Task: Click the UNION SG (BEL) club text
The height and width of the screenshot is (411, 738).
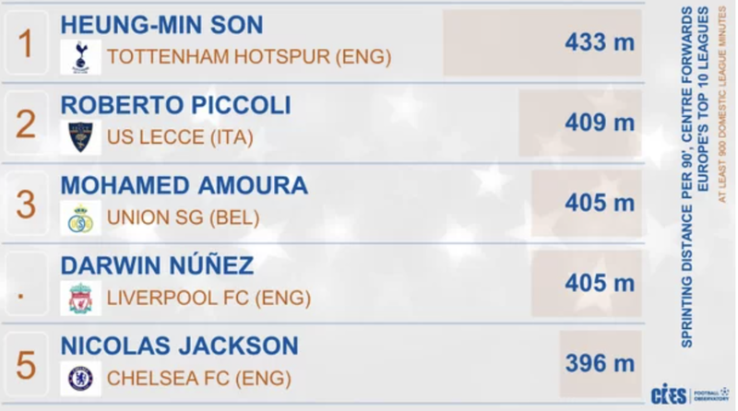Action: point(184,218)
